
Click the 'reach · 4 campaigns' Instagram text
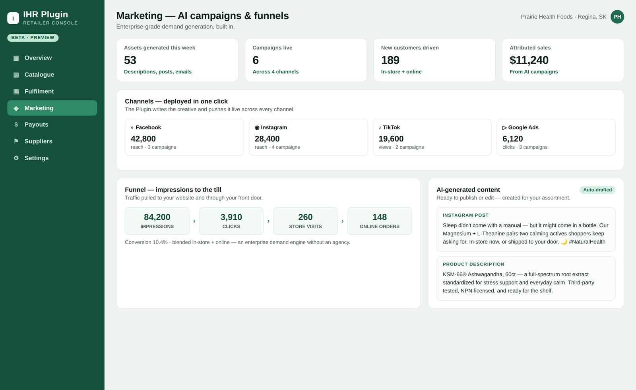pyautogui.click(x=277, y=147)
